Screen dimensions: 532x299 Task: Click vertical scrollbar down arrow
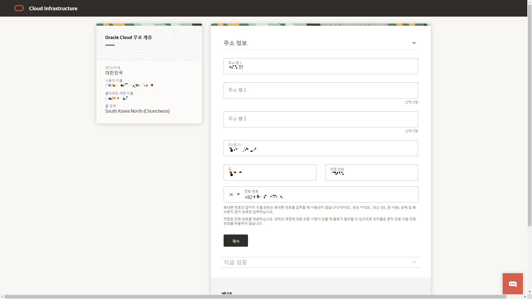coord(530,292)
